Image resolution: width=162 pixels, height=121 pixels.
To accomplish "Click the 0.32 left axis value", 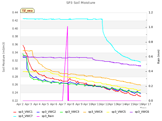I will point(15,60).
